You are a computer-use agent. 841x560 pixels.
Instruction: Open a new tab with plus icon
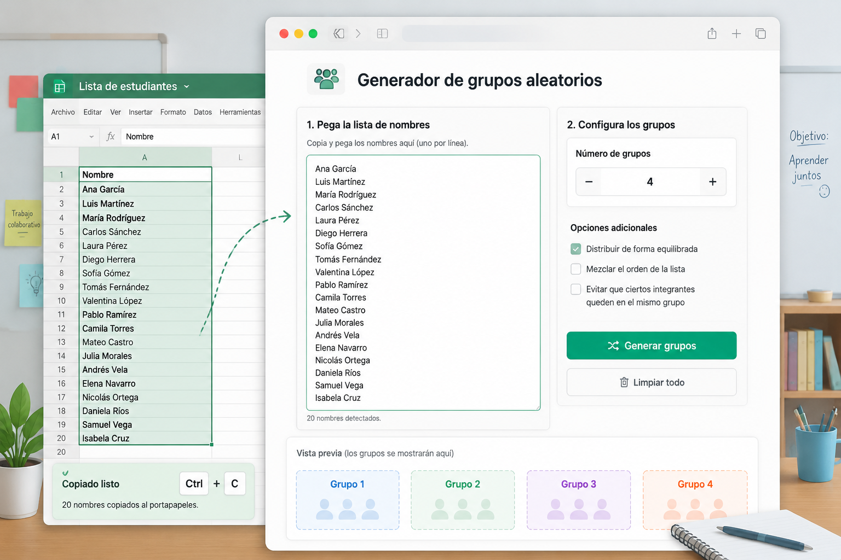click(x=736, y=33)
